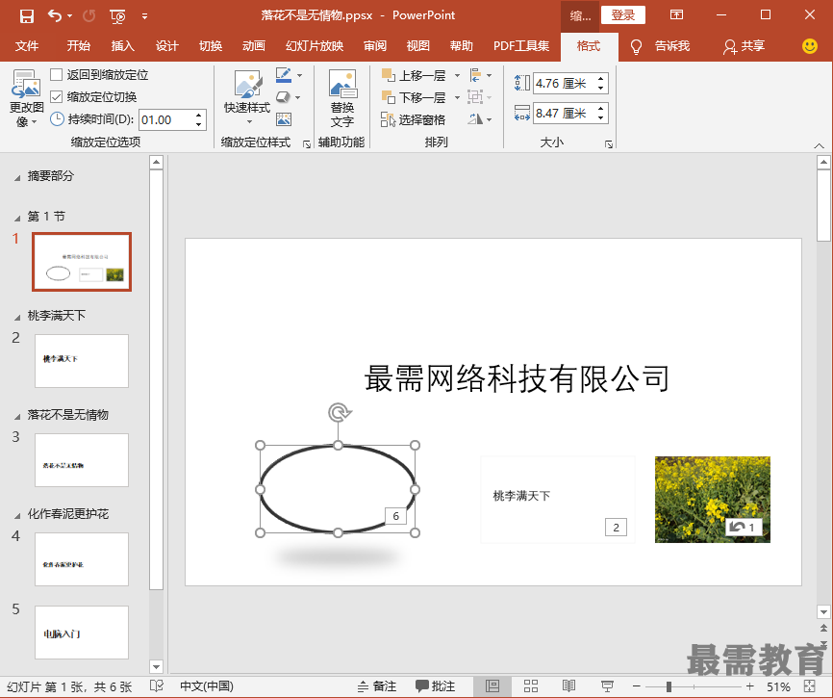The width and height of the screenshot is (833, 698).
Task: Click the width field 8.47 厘米
Action: pyautogui.click(x=563, y=114)
